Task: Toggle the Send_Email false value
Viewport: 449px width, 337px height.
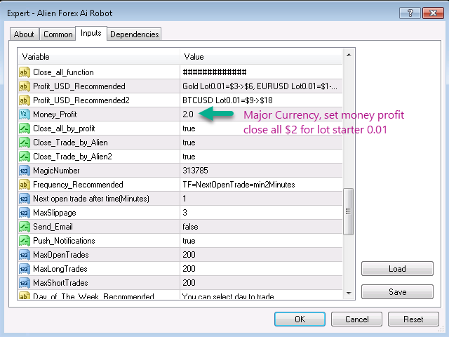Action: click(x=190, y=227)
